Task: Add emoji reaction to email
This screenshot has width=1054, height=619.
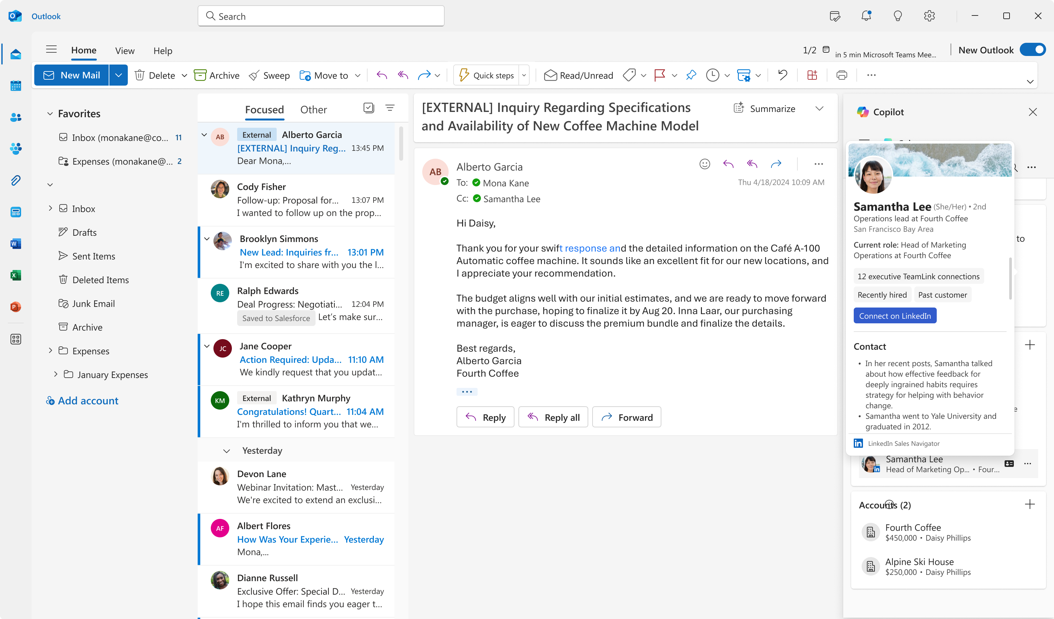Action: tap(705, 164)
